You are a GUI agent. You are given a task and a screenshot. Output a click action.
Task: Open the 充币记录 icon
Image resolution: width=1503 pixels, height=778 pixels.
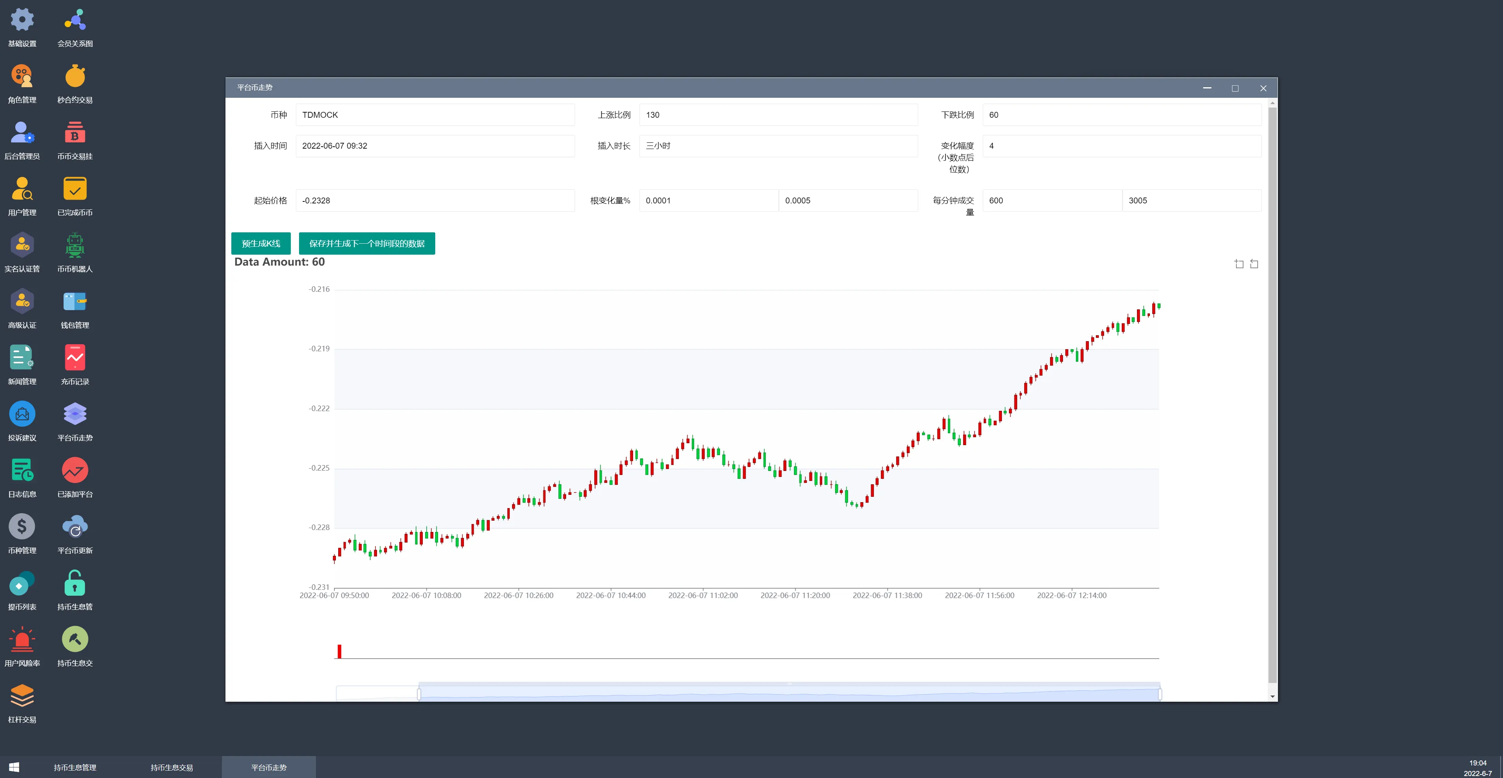click(x=75, y=358)
